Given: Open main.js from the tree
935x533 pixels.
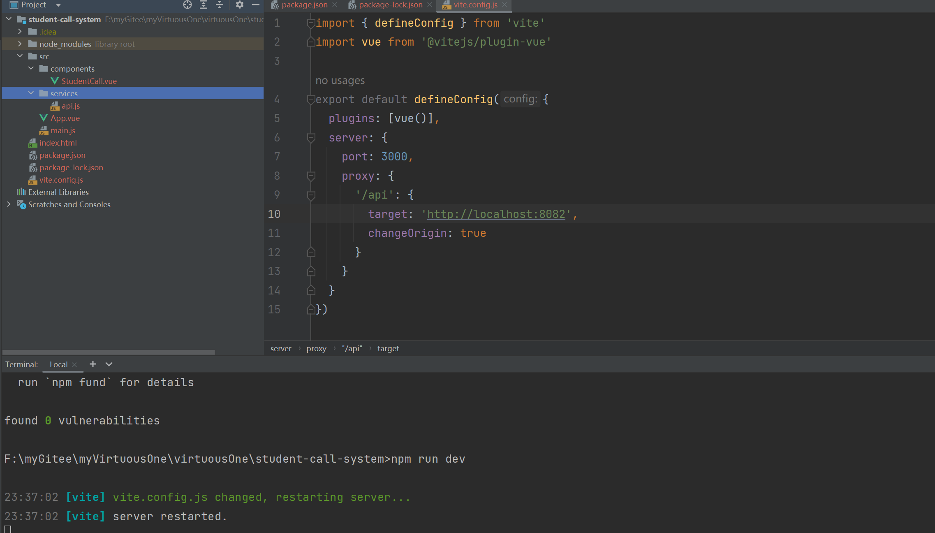Looking at the screenshot, I should pos(63,130).
